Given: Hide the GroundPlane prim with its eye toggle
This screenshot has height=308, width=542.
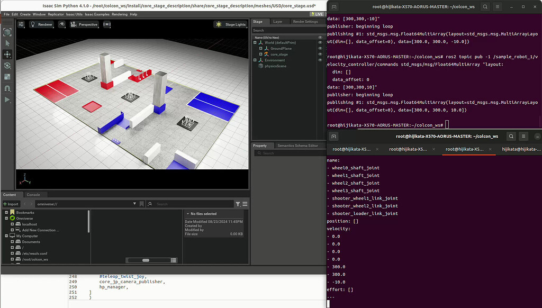Looking at the screenshot, I should pos(320,48).
